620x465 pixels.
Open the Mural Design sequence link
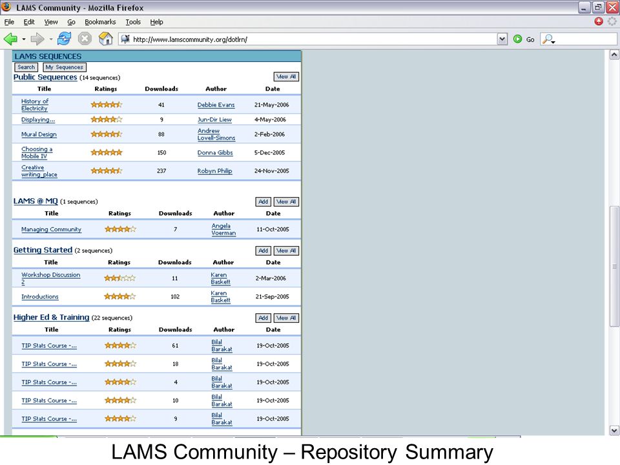point(39,134)
